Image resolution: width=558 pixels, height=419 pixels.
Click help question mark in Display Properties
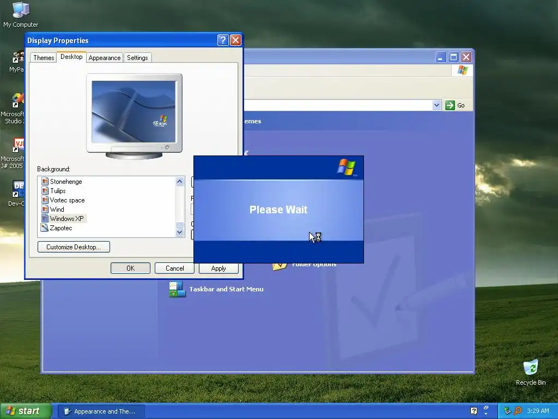(x=223, y=40)
